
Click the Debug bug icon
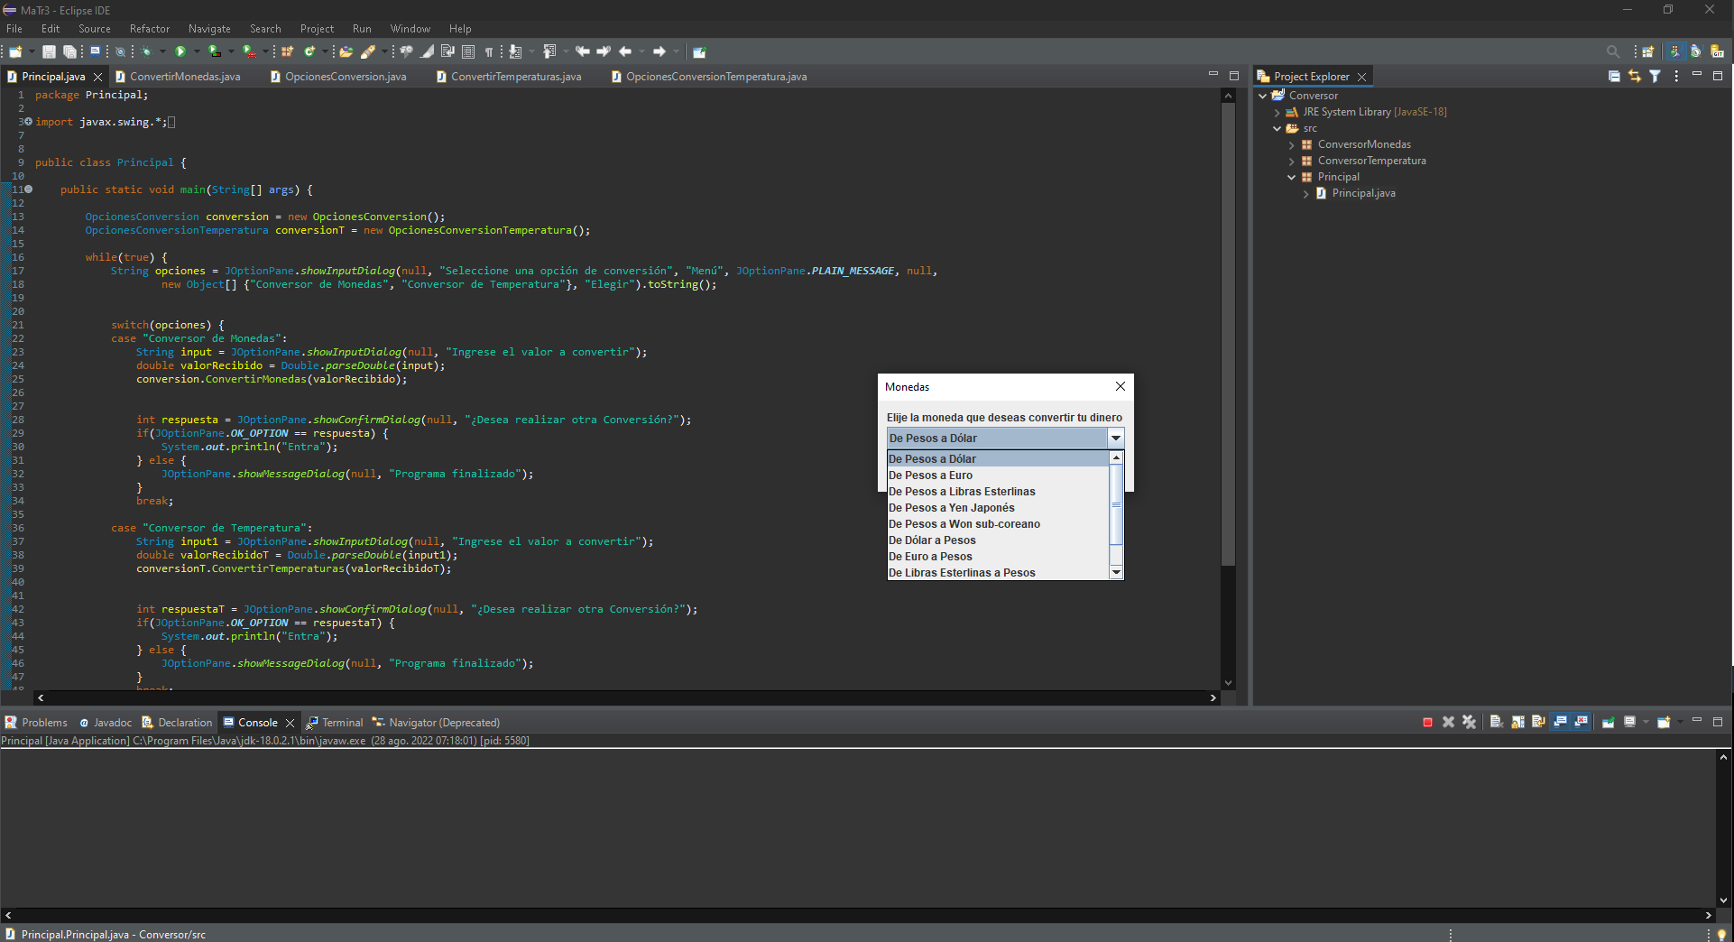click(x=146, y=52)
